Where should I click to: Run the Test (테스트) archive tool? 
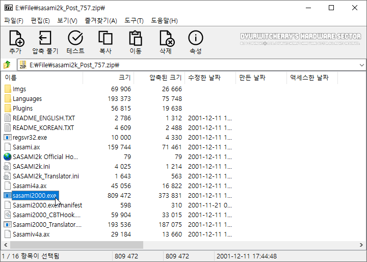click(75, 38)
